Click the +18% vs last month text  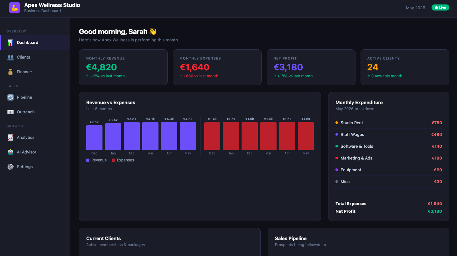[x=293, y=76]
